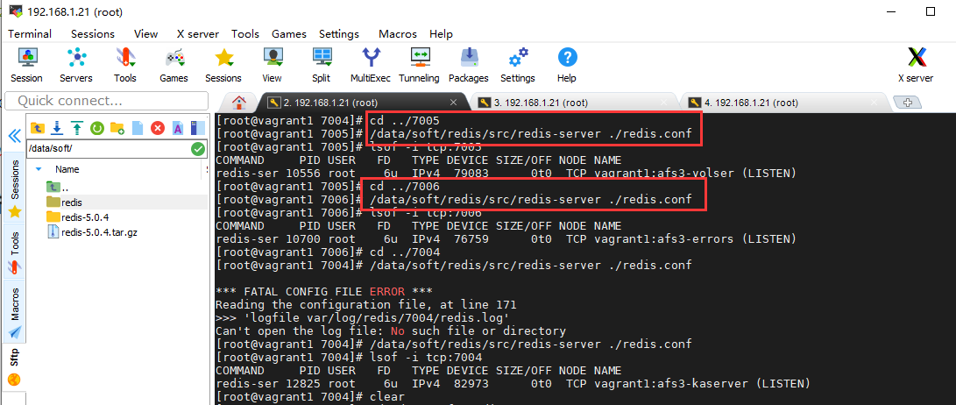Click the 'FATAL CONFIG FILE ERROR' terminal line
The width and height of the screenshot is (956, 405).
[324, 292]
